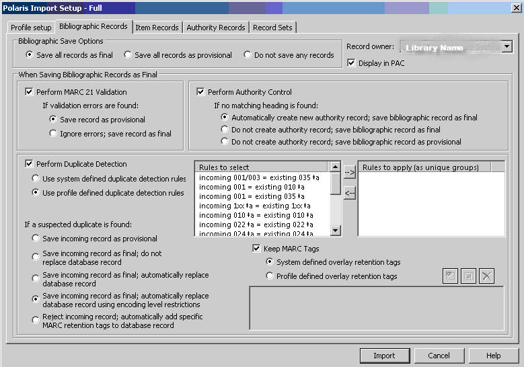Click the overlay retention tags list box

tap(377, 309)
